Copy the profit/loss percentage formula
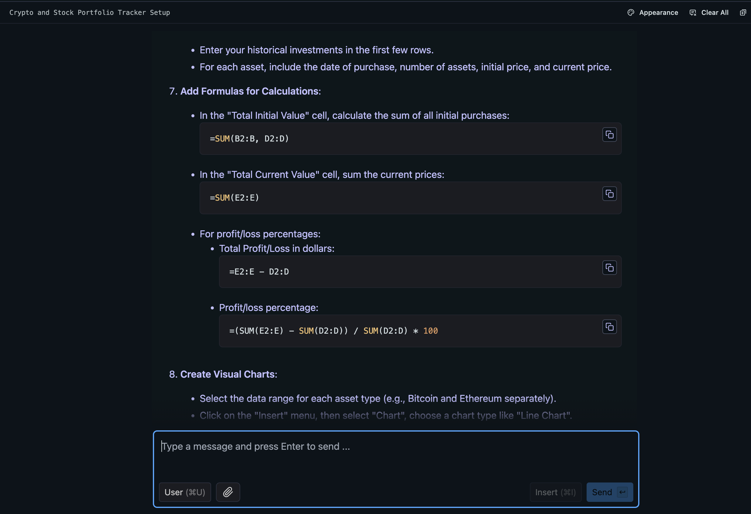This screenshot has width=751, height=514. (x=609, y=327)
